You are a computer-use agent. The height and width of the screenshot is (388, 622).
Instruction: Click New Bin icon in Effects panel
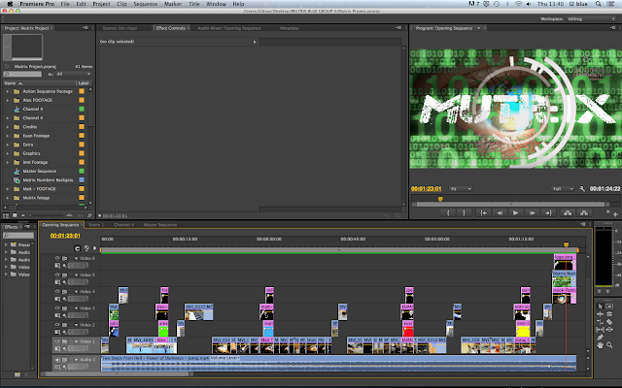coord(17,374)
